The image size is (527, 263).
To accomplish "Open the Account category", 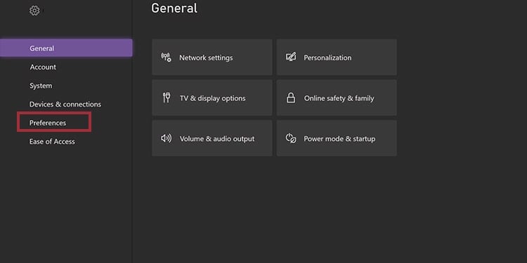I will [x=43, y=67].
